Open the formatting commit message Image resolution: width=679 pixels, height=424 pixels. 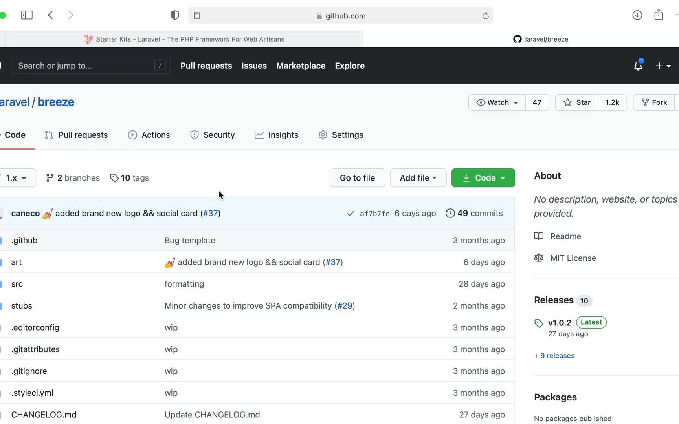click(184, 284)
